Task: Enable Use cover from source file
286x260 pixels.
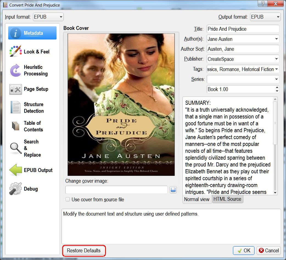Action: (68, 199)
